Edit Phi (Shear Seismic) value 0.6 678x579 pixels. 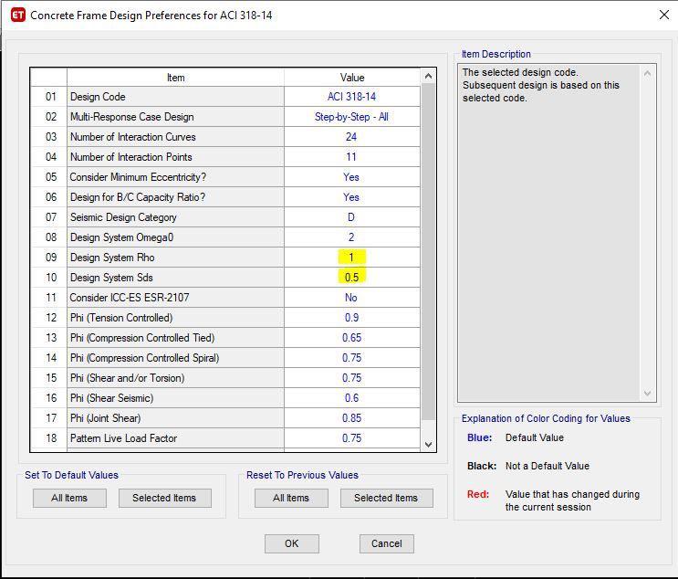[x=351, y=398]
